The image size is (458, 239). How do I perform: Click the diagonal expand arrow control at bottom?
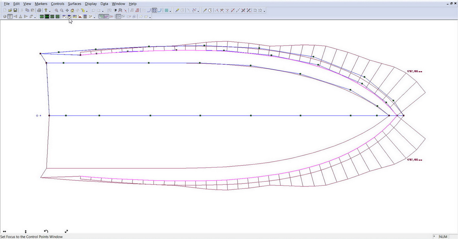pos(66,231)
